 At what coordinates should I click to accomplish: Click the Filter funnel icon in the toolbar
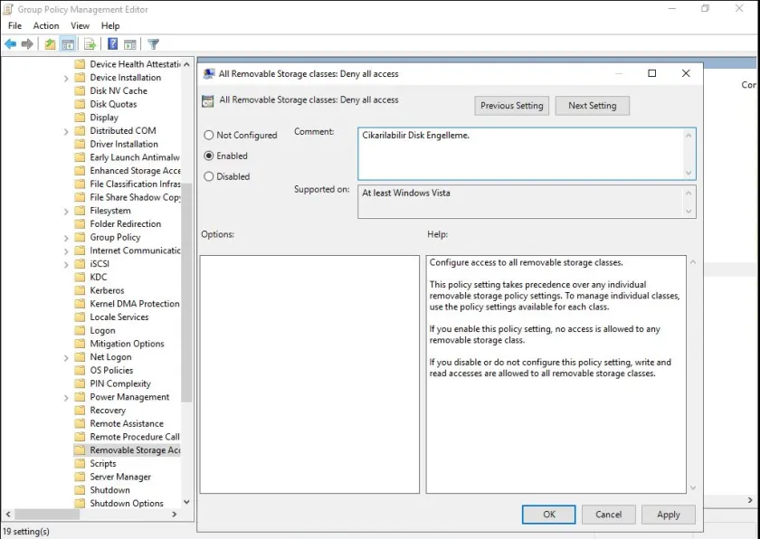point(153,43)
